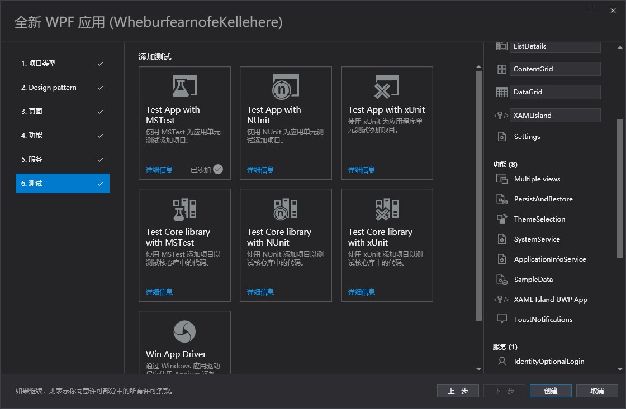Open 详细信息 for Test App with MSTest
626x409 pixels.
click(x=159, y=170)
